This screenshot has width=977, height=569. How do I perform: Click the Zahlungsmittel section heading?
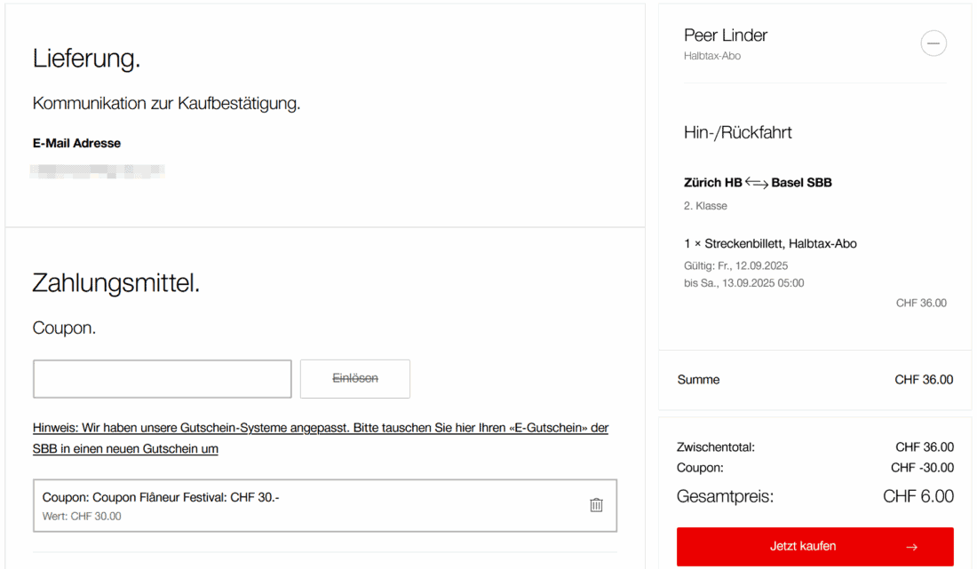(x=116, y=283)
